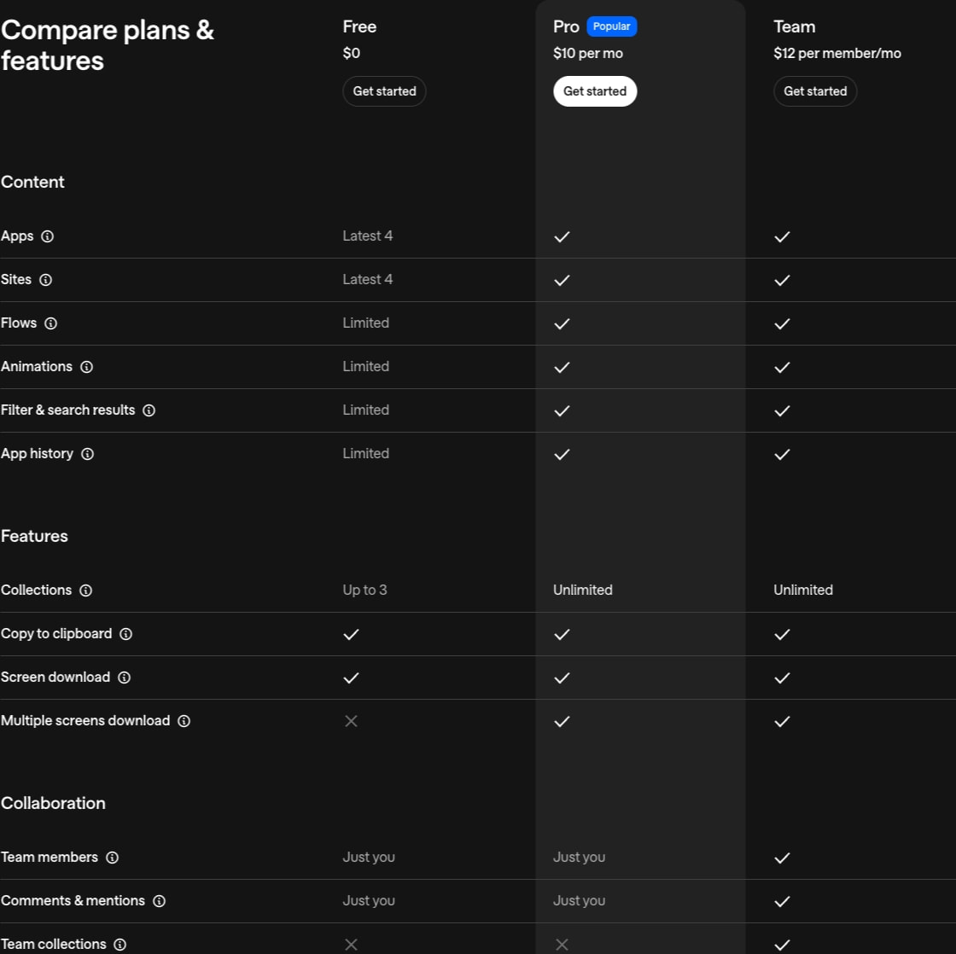
Task: Open the Flows info tooltip icon
Action: [x=51, y=323]
